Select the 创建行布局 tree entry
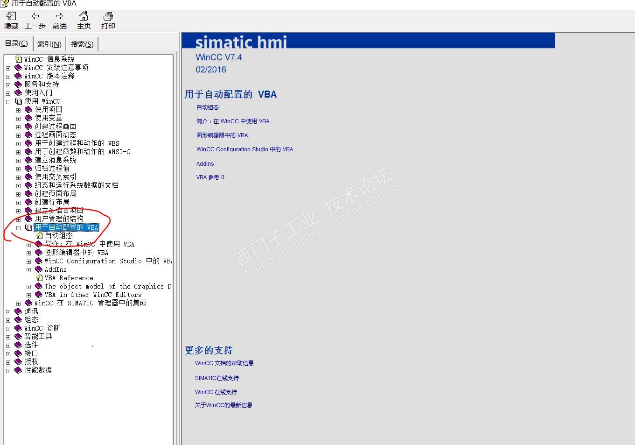Viewport: 635px width, 445px height. pos(52,202)
